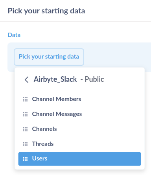The width and height of the screenshot is (151, 175).
Task: Click the light blue Data step panel
Action: [x=117, y=57]
